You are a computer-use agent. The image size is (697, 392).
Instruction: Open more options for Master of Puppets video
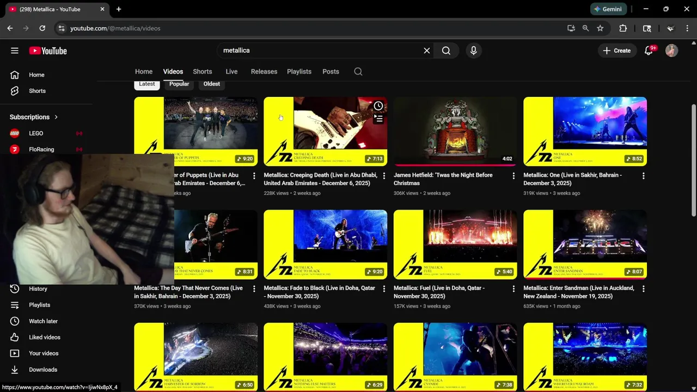(x=254, y=176)
